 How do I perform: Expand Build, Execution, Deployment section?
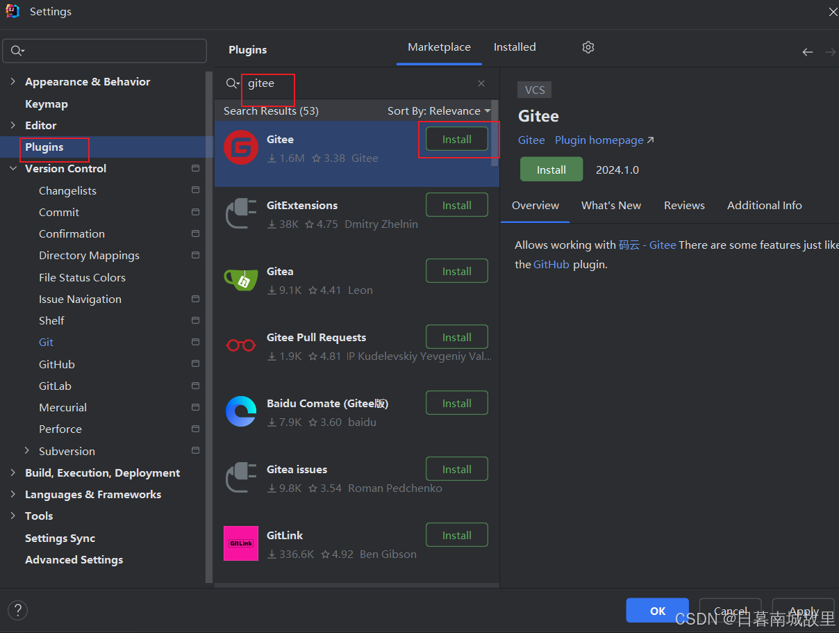13,472
